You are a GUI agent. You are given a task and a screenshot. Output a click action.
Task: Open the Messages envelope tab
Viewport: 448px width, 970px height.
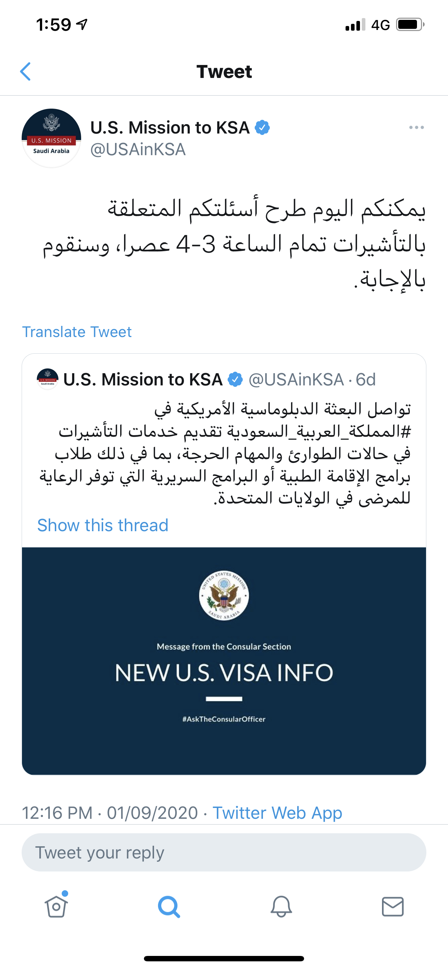(393, 906)
